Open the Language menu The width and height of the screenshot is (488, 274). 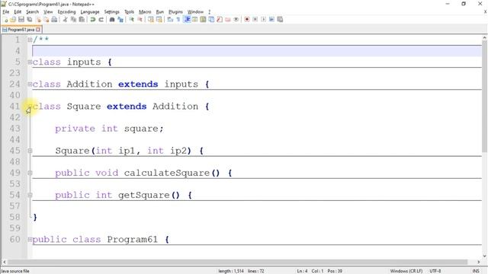click(x=90, y=12)
